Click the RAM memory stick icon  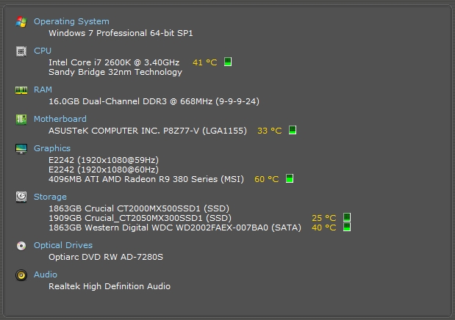(21, 90)
